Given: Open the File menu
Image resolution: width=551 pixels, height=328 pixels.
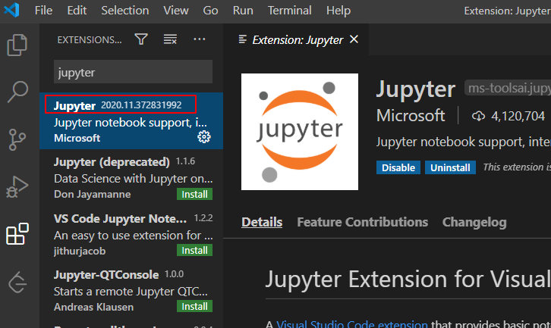Looking at the screenshot, I should point(43,11).
